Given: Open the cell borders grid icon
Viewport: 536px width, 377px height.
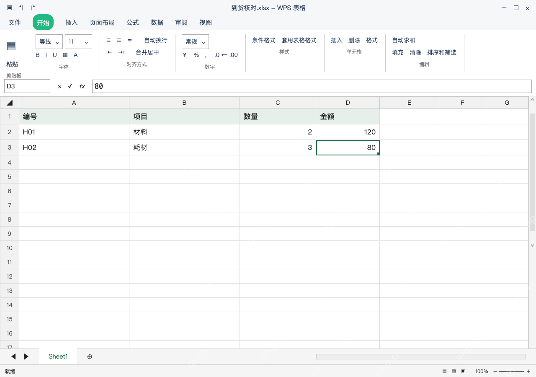Looking at the screenshot, I should click(65, 55).
